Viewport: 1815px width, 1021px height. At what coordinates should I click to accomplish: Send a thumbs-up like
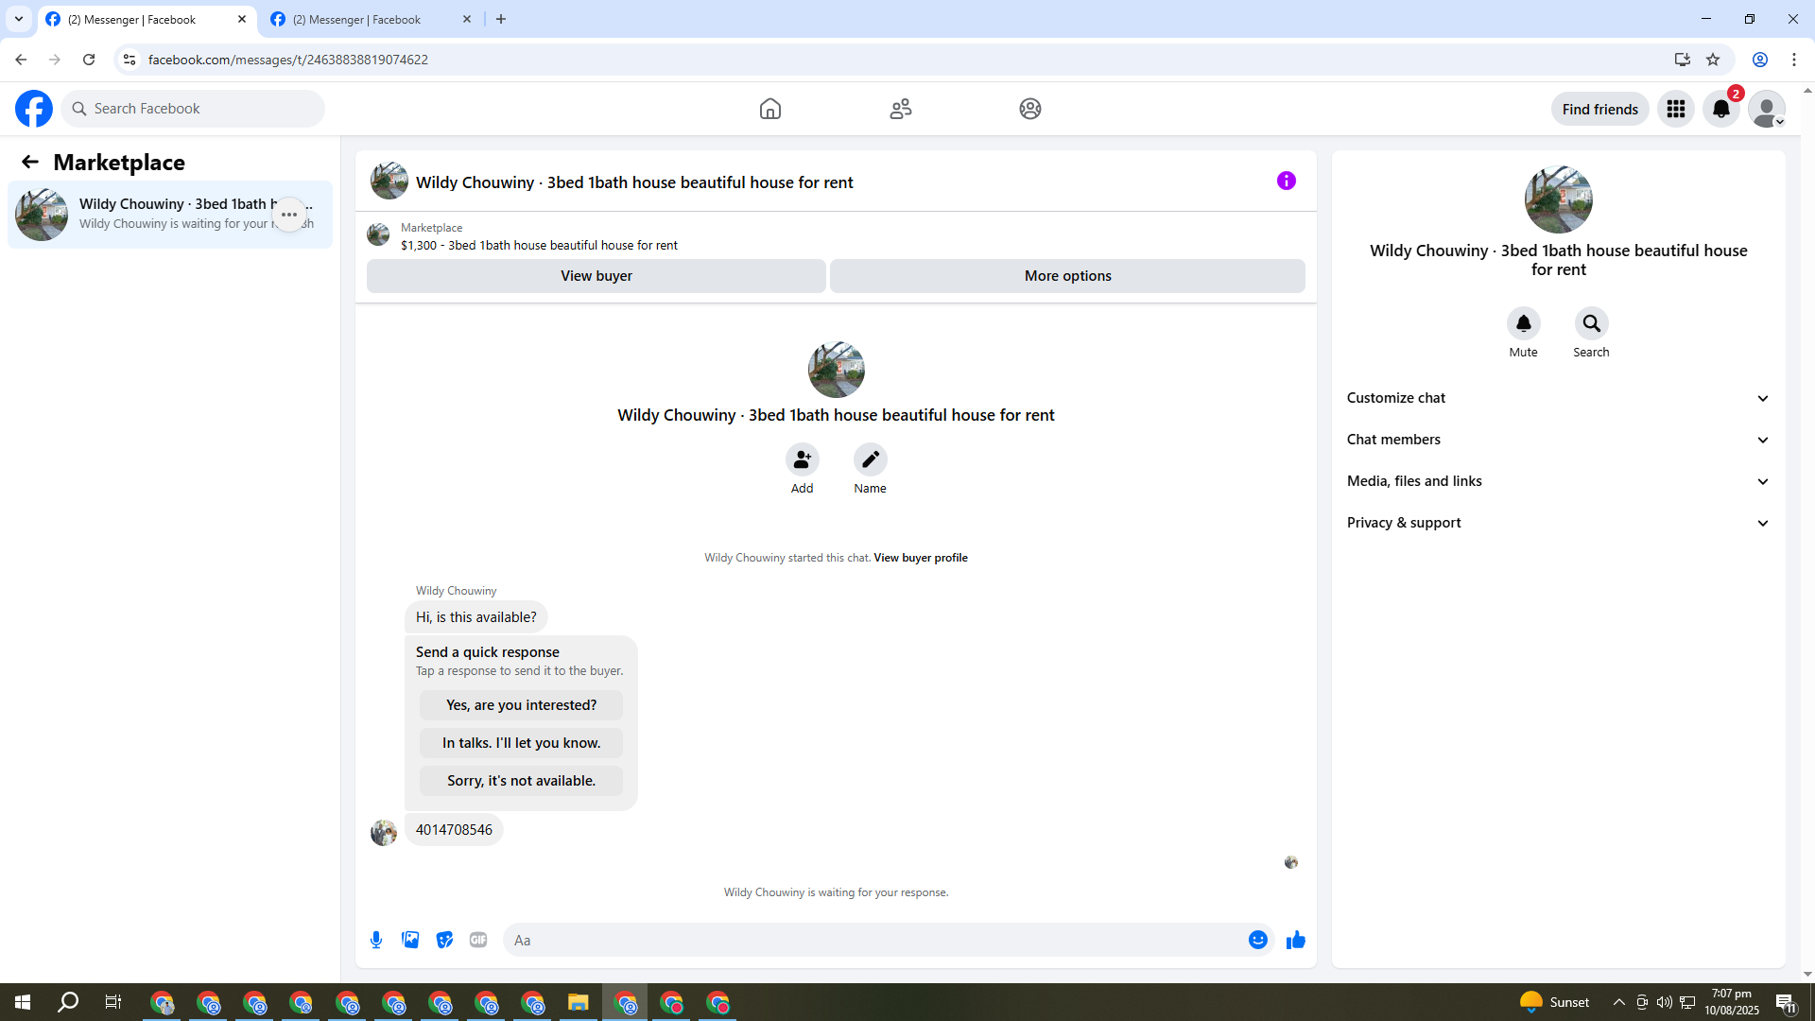1295,940
